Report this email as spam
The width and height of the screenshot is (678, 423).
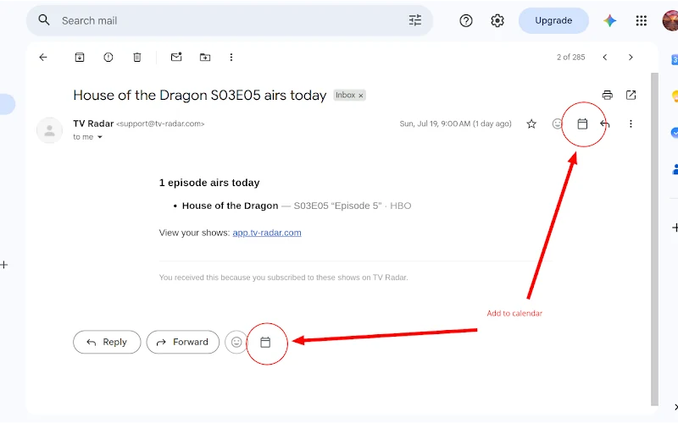(108, 57)
